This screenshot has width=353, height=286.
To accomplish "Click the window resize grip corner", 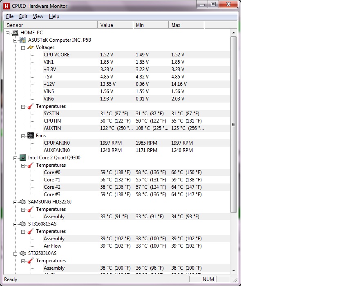I will point(235,280).
